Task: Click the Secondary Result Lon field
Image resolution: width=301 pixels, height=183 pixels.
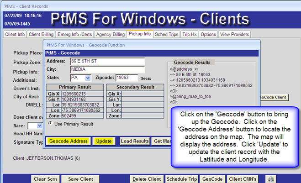Action: tap(143, 110)
